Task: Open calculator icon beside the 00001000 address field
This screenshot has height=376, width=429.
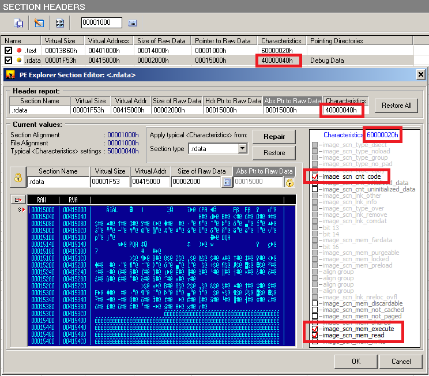Action: pyautogui.click(x=133, y=23)
